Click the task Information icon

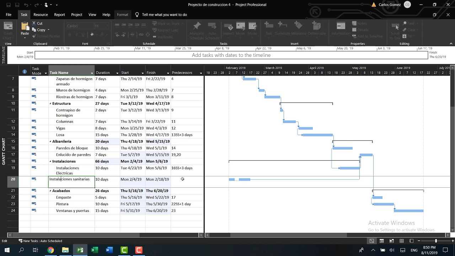[x=341, y=26]
